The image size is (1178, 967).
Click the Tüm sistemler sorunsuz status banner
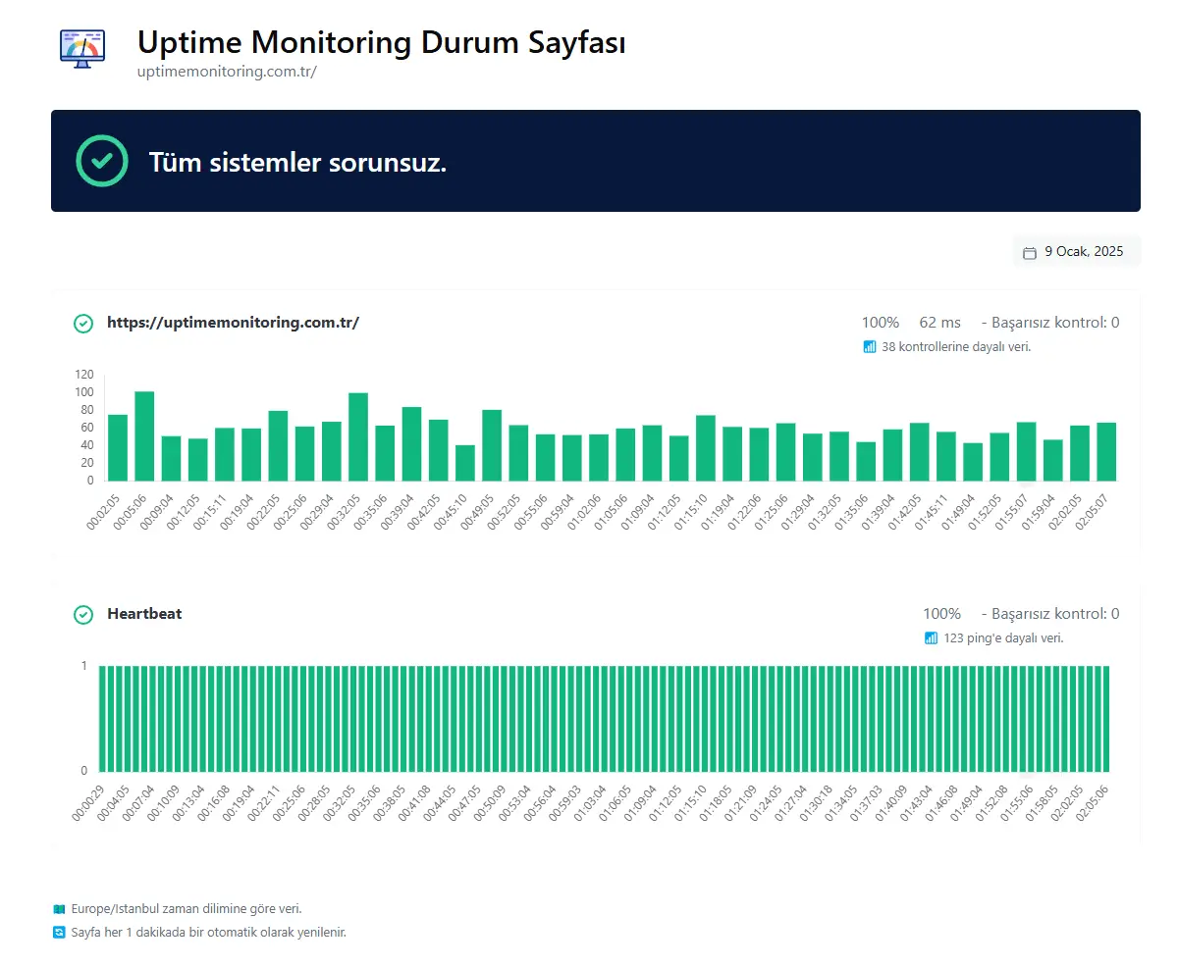(x=595, y=161)
